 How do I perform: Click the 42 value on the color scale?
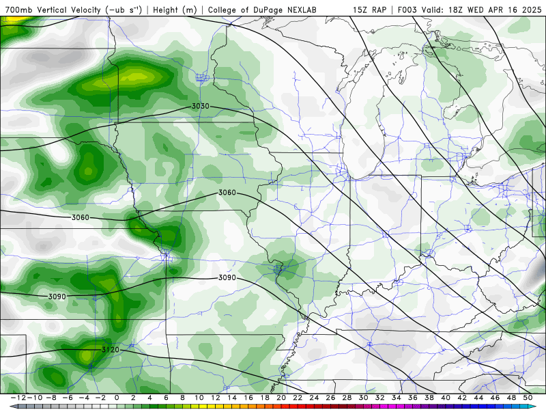(462, 398)
